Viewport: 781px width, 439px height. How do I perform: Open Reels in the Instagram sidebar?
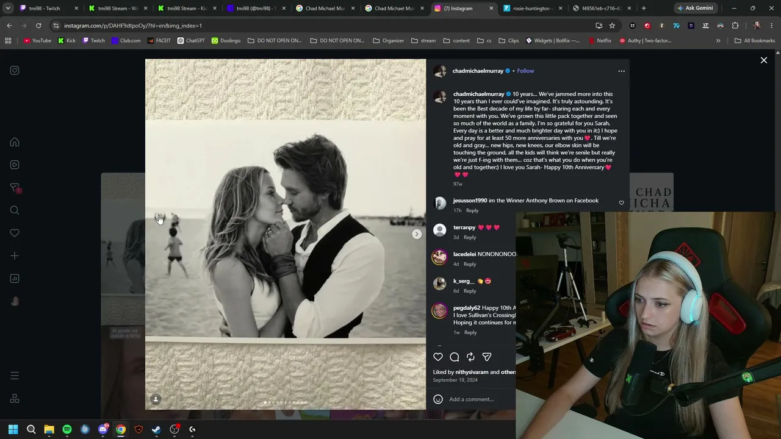point(15,165)
